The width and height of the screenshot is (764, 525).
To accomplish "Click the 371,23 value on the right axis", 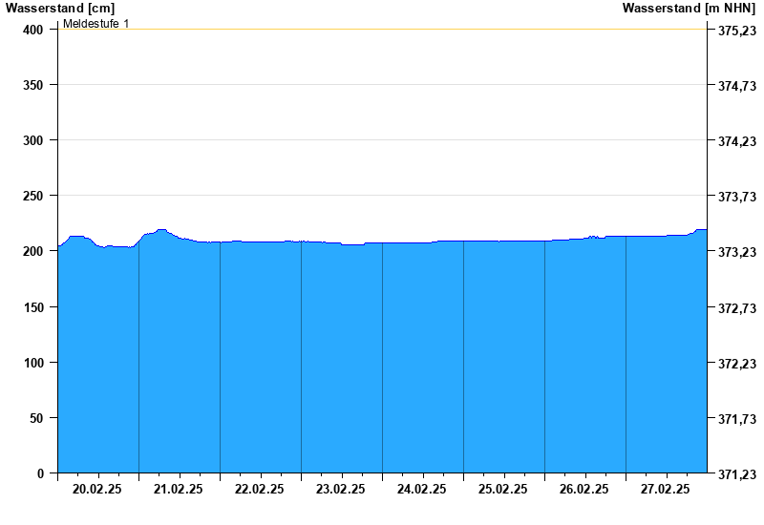I will (736, 474).
